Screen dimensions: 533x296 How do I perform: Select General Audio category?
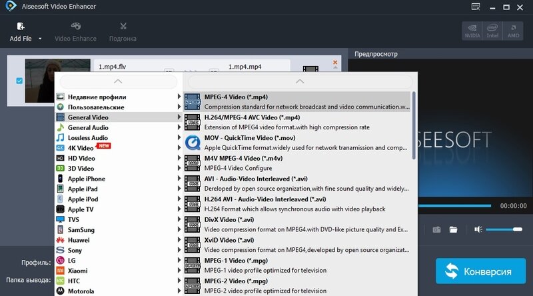[119, 127]
